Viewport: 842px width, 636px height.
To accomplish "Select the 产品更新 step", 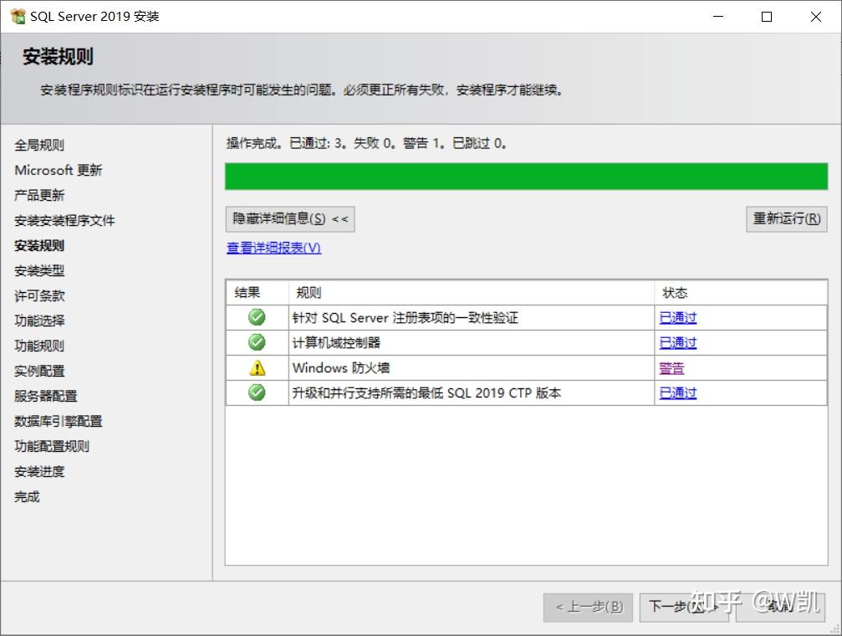I will pos(39,195).
